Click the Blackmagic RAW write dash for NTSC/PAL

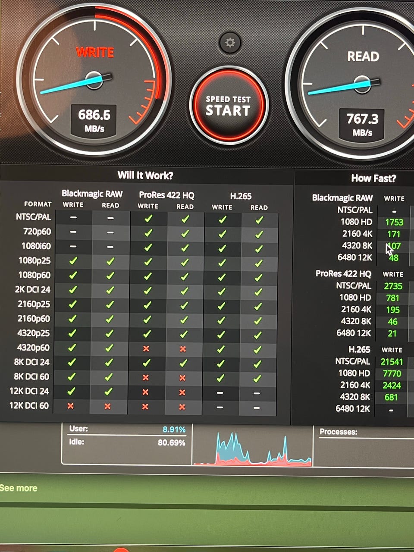point(73,217)
